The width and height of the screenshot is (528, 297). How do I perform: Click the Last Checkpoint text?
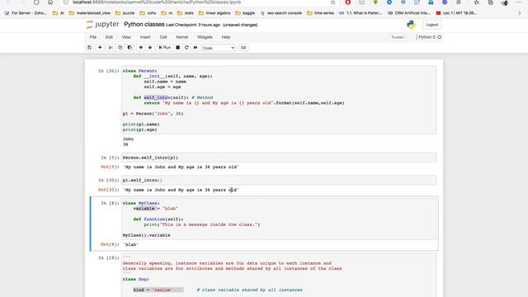click(x=193, y=25)
